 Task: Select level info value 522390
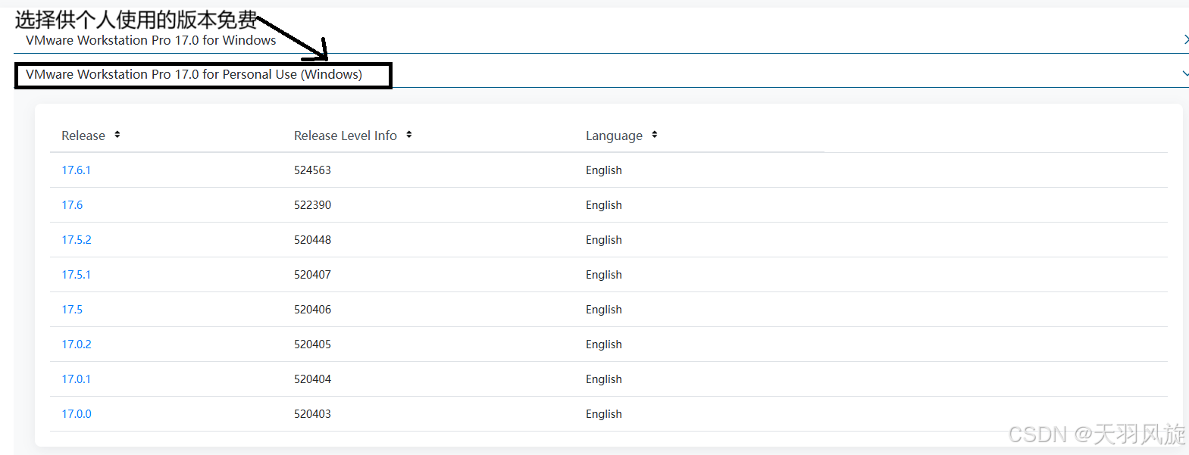tap(312, 205)
